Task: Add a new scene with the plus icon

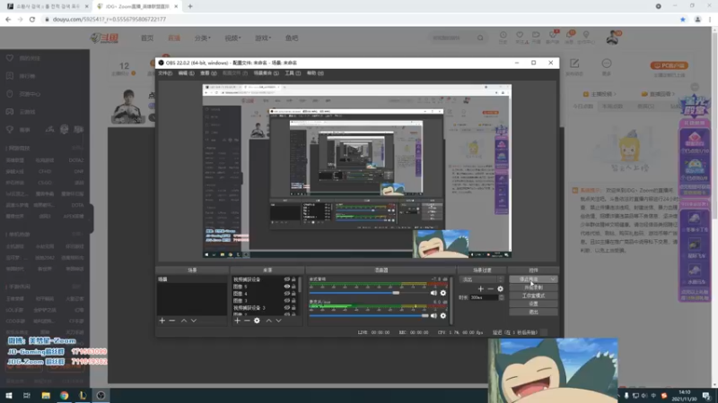Action: pos(162,321)
